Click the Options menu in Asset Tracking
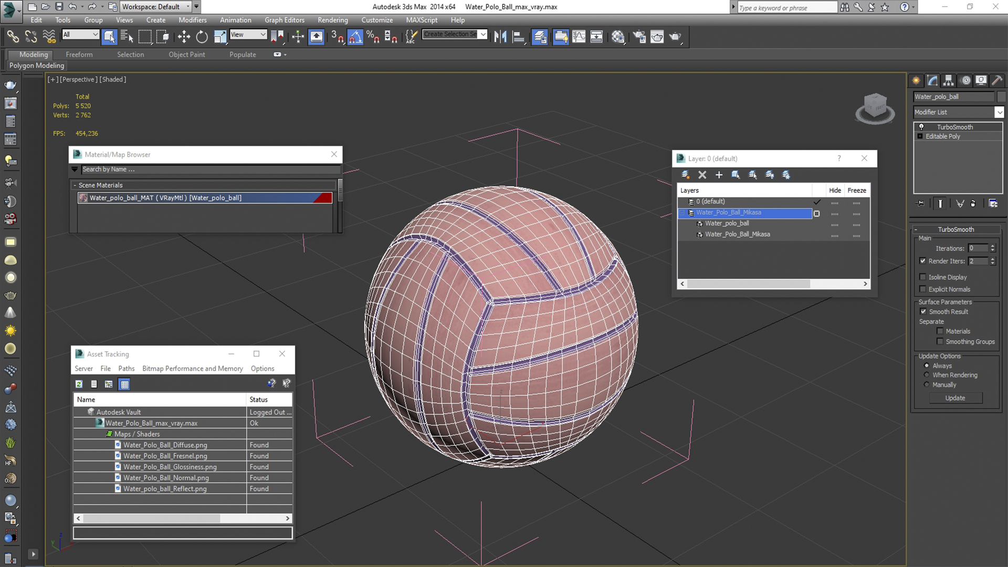The image size is (1008, 567). pos(262,369)
